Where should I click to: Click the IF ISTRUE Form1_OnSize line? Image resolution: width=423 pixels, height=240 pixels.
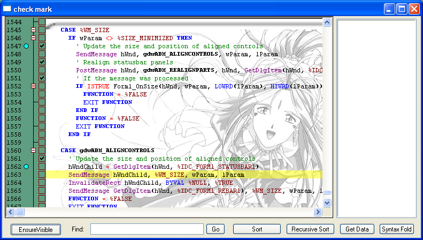(199, 86)
